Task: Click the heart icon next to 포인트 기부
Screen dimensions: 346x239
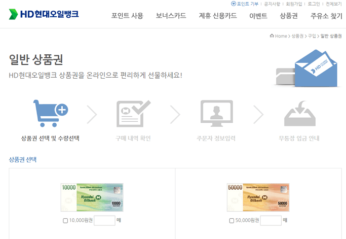Action: coord(233,4)
